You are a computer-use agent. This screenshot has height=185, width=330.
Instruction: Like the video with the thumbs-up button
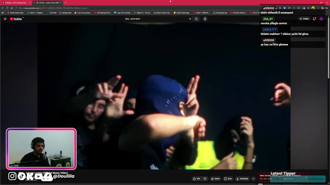pos(196,179)
